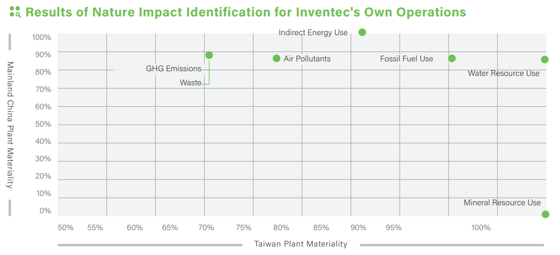
Task: Click the chart title heading text
Action: click(x=246, y=12)
